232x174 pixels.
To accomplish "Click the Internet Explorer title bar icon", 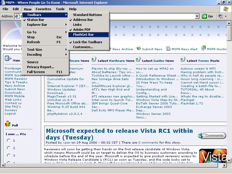I will (3, 3).
